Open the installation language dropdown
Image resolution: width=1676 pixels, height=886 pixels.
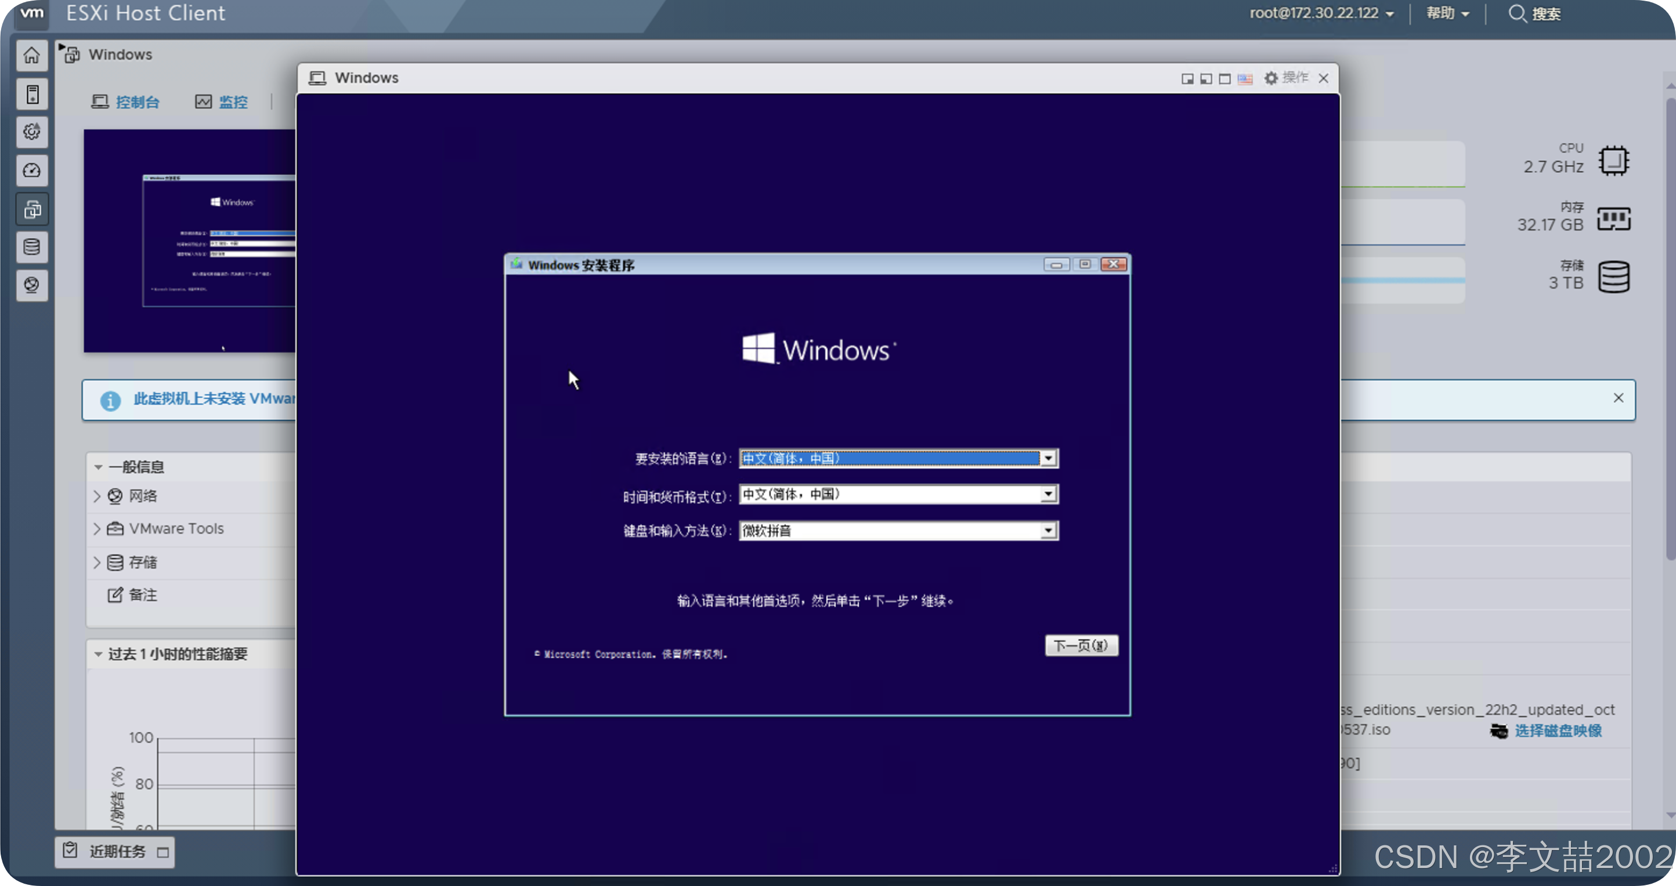[1047, 459]
